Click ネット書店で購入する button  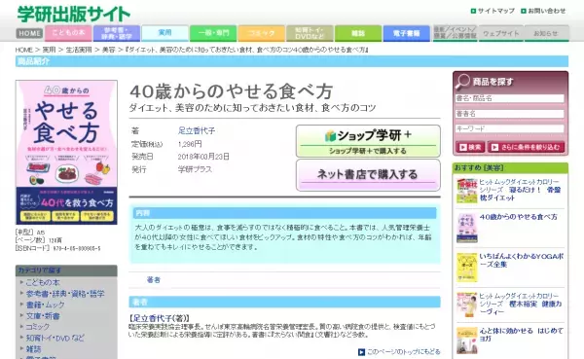click(x=368, y=175)
